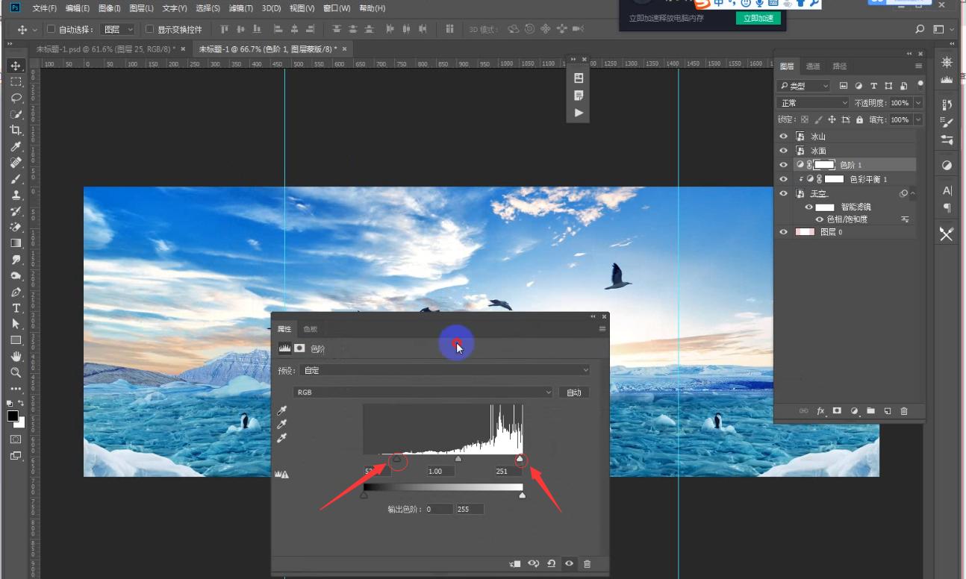966x579 pixels.
Task: Pick the Lasso tool
Action: pos(16,98)
